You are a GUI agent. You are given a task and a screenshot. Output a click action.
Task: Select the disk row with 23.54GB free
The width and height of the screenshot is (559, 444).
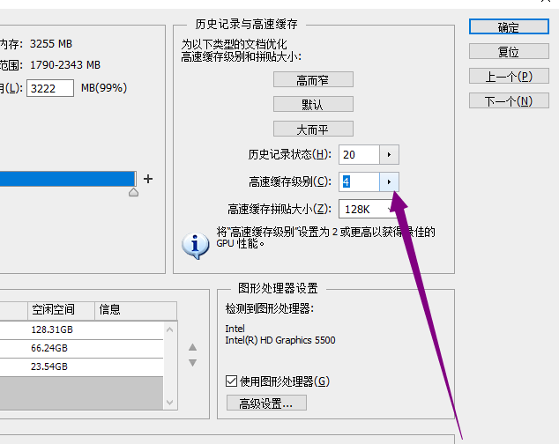tap(81, 366)
